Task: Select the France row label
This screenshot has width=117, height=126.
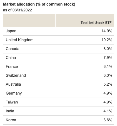Action: point(12,66)
